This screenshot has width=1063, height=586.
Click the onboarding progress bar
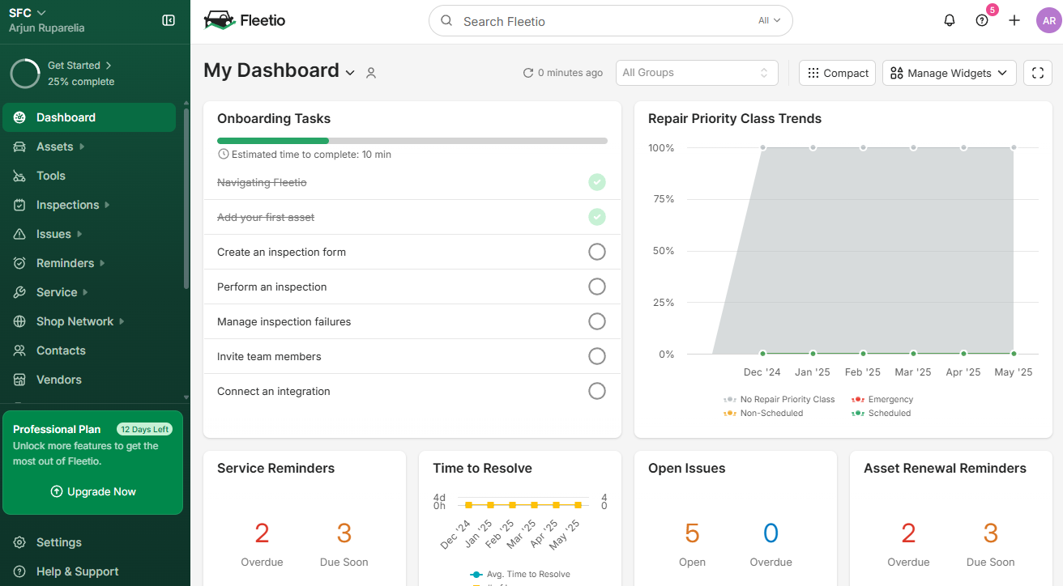412,139
